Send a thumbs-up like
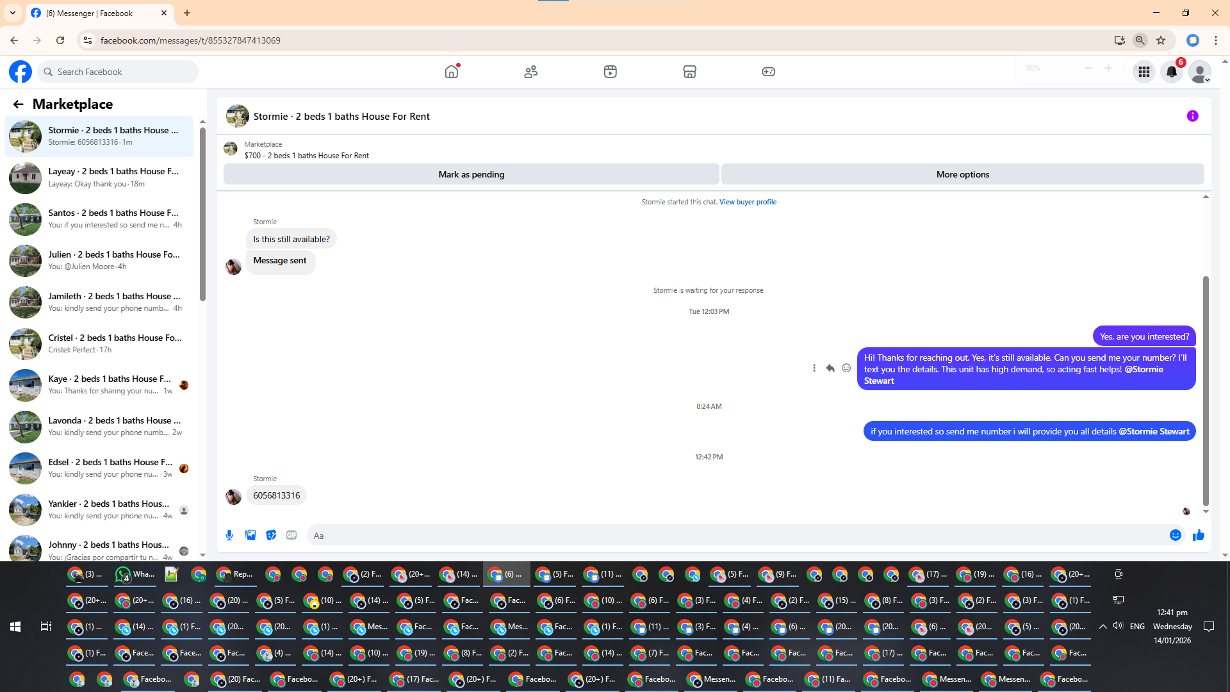This screenshot has height=692, width=1230. [1198, 535]
